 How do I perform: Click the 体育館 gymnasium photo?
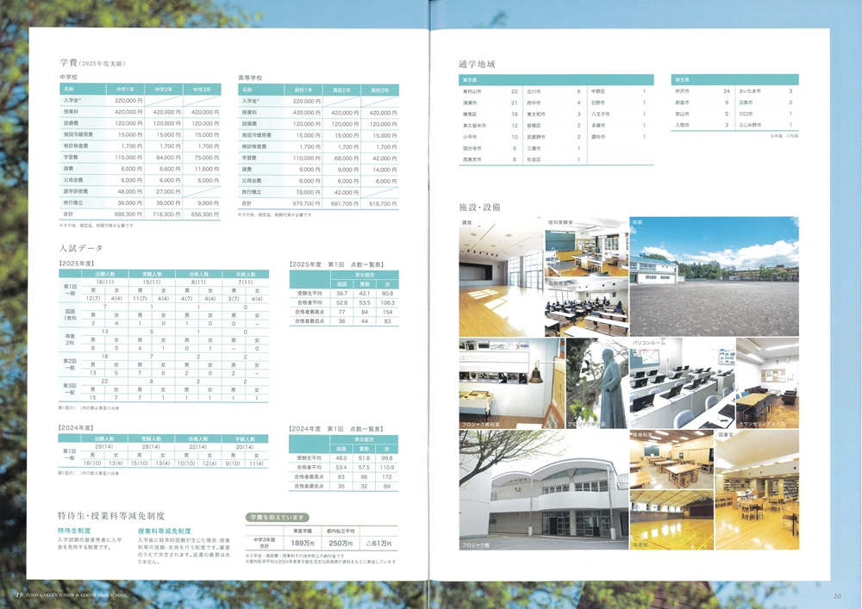[x=671, y=521]
